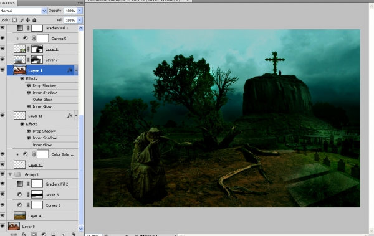Screen dimensions: 374x236
Task: Click the Layer 11 transparent thumbnail
Action: (x=19, y=116)
